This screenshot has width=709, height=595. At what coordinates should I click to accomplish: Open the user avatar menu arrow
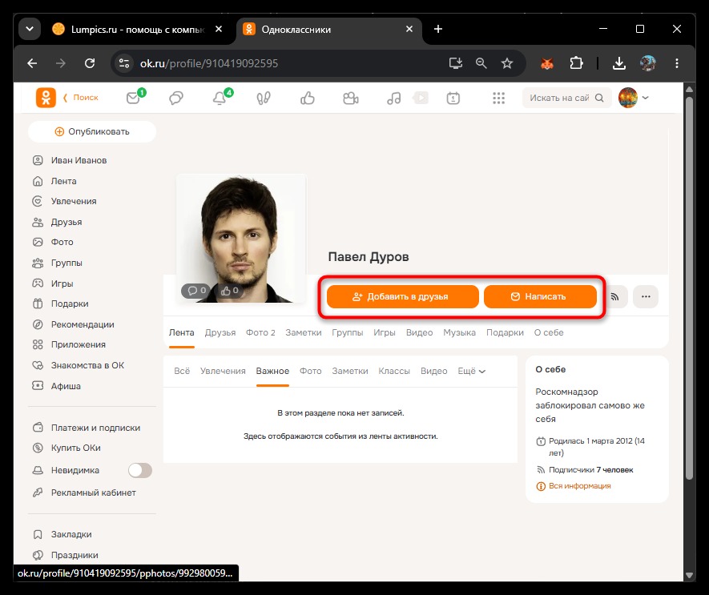[645, 98]
